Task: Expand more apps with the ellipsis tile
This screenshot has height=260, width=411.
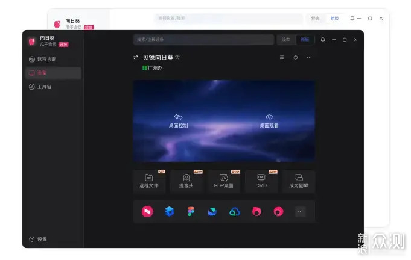Action: point(301,211)
